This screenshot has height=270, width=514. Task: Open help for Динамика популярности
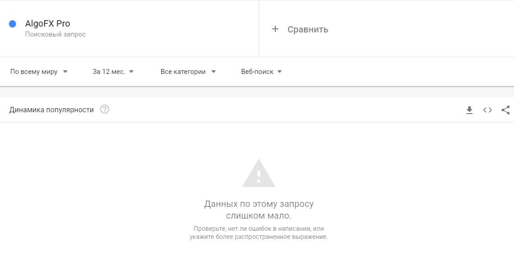point(104,109)
